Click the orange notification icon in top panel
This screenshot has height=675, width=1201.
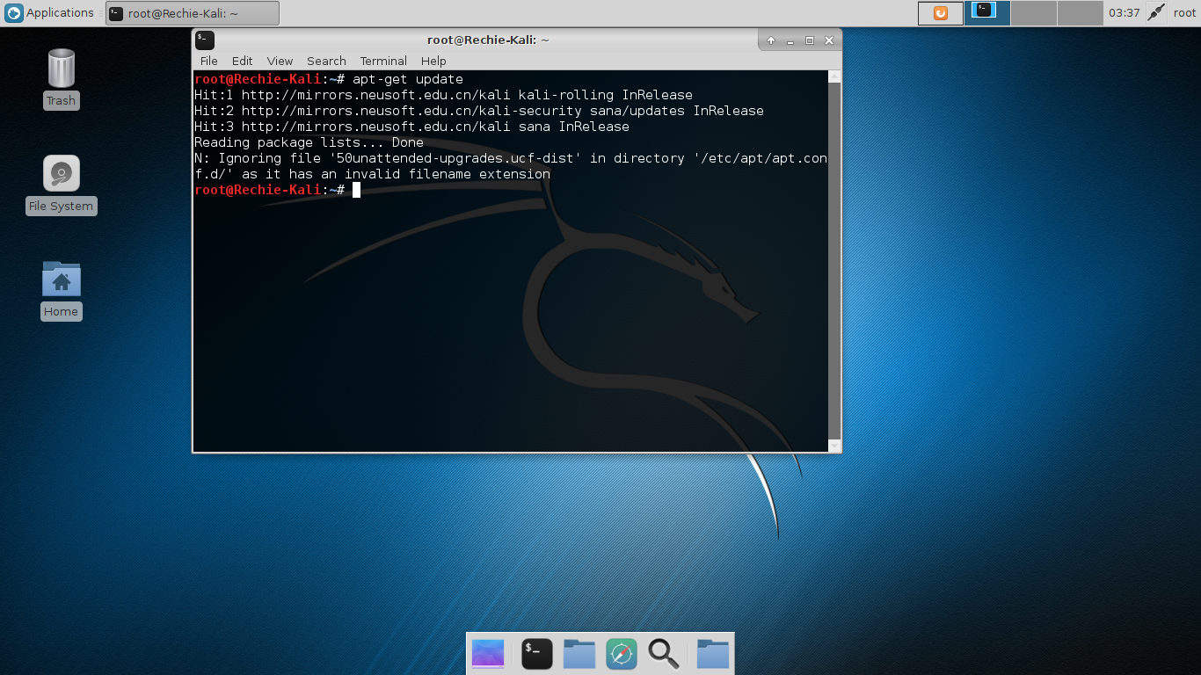point(940,13)
